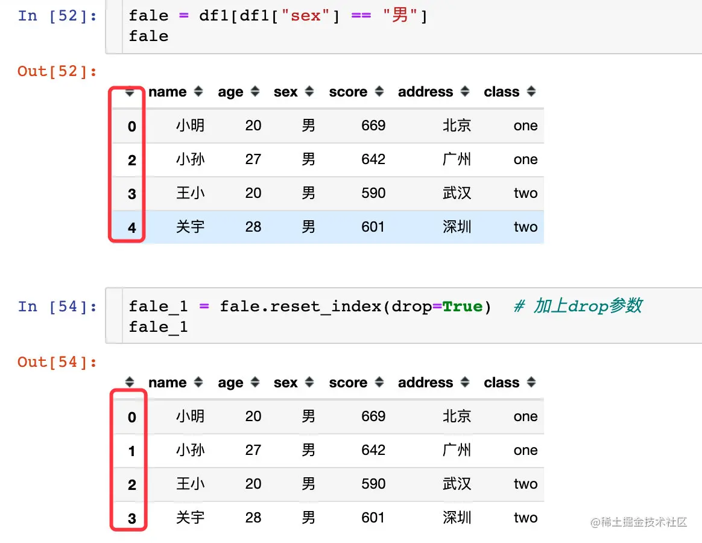Select score 669 in Out[54] table
Image resolution: width=702 pixels, height=543 pixels.
(373, 416)
